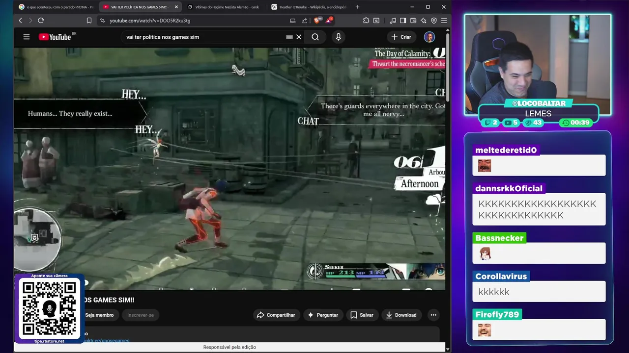Open the on-screen keyboard icon in search
This screenshot has height=353, width=629.
click(289, 37)
